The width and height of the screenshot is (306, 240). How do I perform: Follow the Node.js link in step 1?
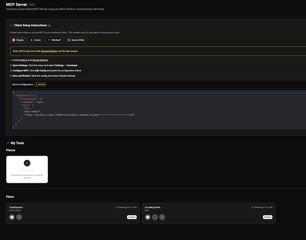pyautogui.click(x=23, y=60)
